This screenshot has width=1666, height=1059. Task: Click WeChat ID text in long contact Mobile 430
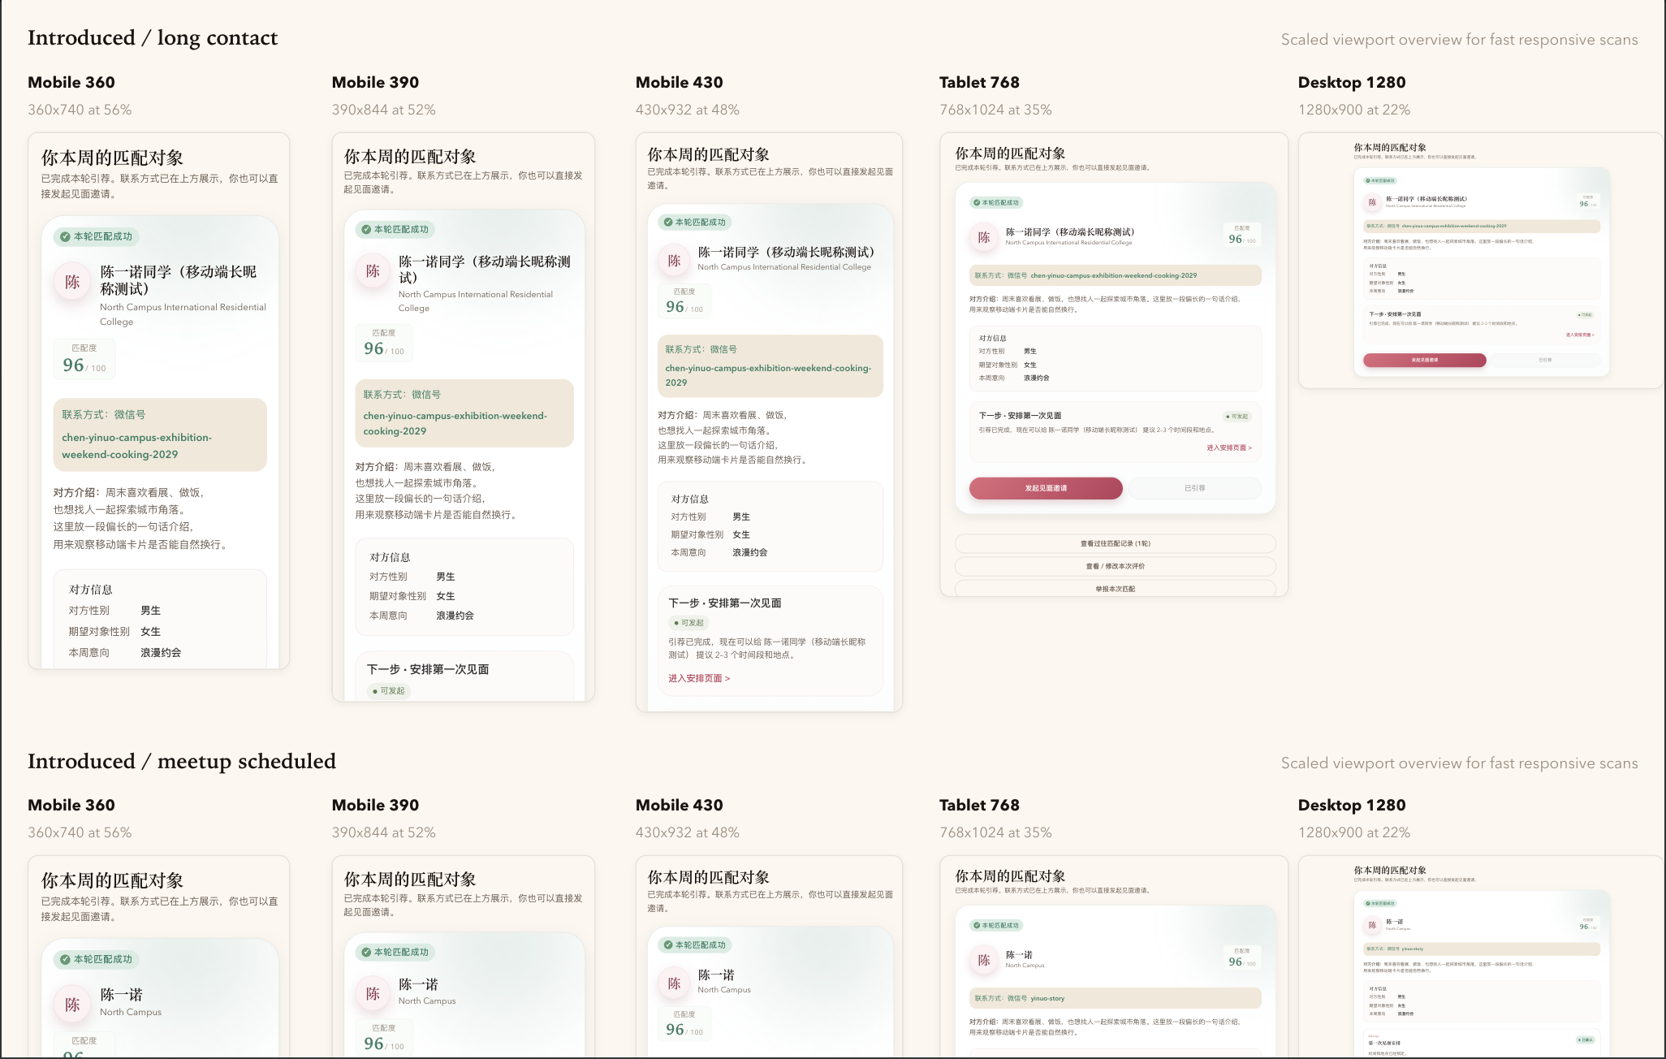coord(768,375)
